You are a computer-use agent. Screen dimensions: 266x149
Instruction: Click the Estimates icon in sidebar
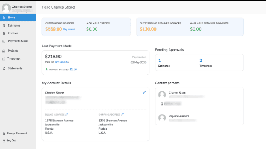4,26
